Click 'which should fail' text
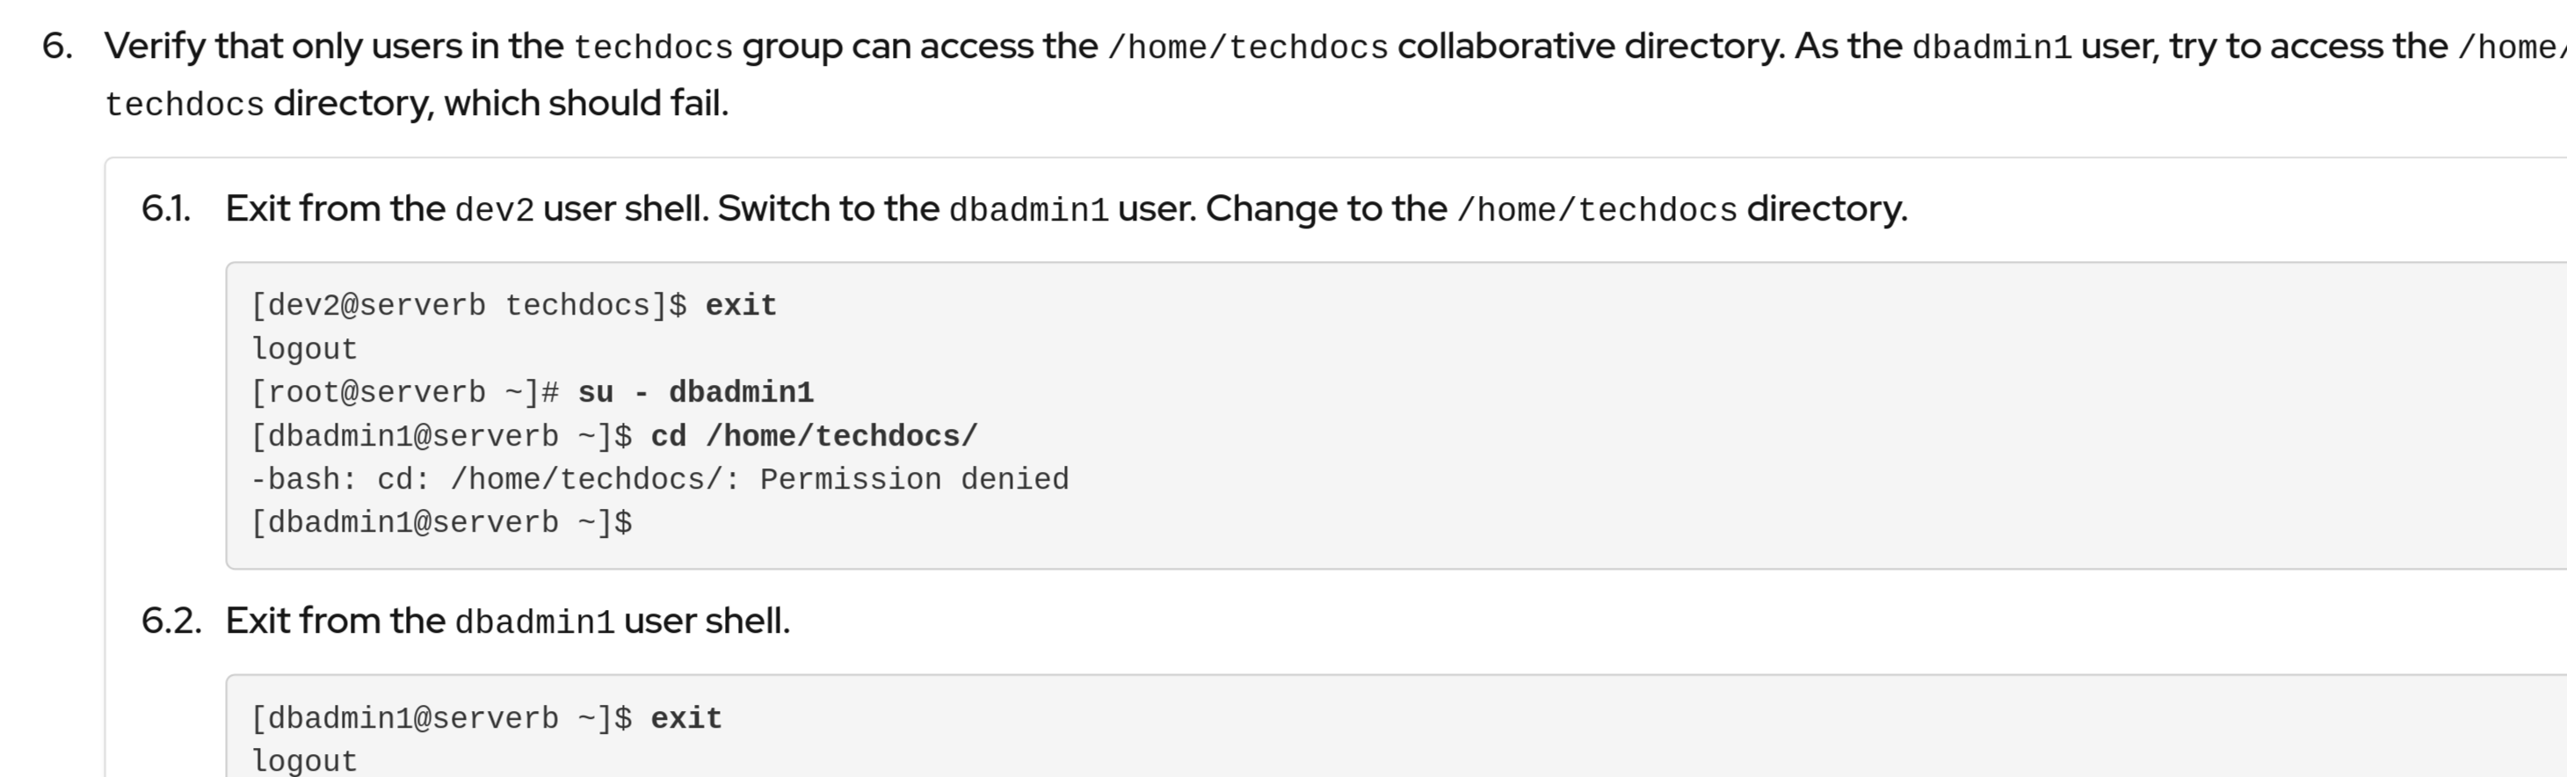Image resolution: width=2567 pixels, height=777 pixels. [x=586, y=104]
